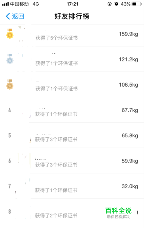Tap the alarm clock status icon
Screen dimensions: 144x228
pos(116,4)
